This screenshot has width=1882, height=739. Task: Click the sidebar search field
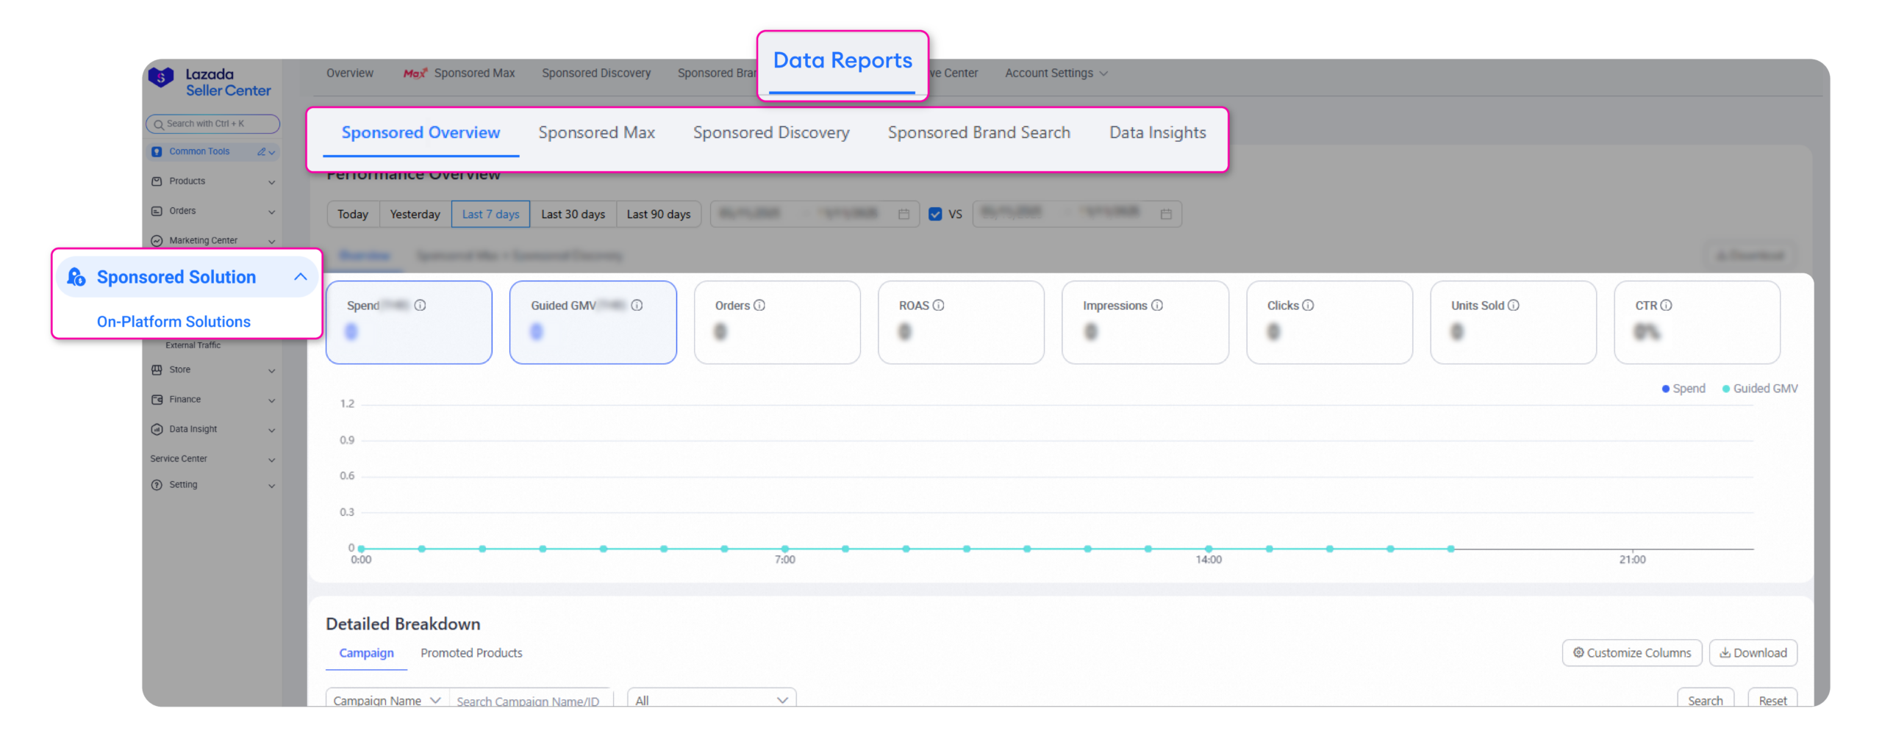213,124
